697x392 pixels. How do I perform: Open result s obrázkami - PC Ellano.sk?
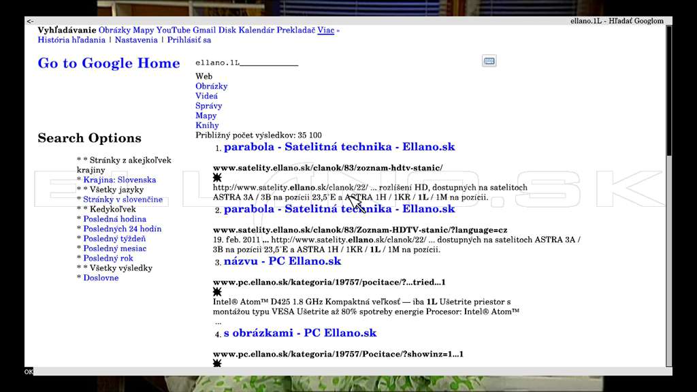tap(300, 333)
